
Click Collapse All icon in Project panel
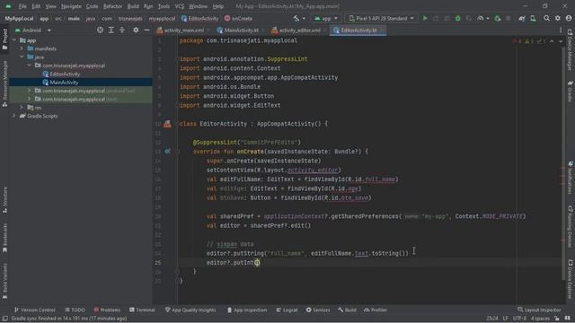(122, 30)
